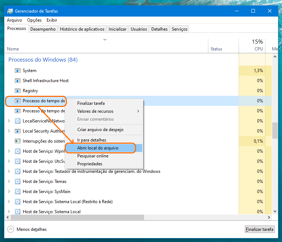Expand Host de Serviço: Wpn row
The height and width of the screenshot is (242, 282).
point(9,151)
